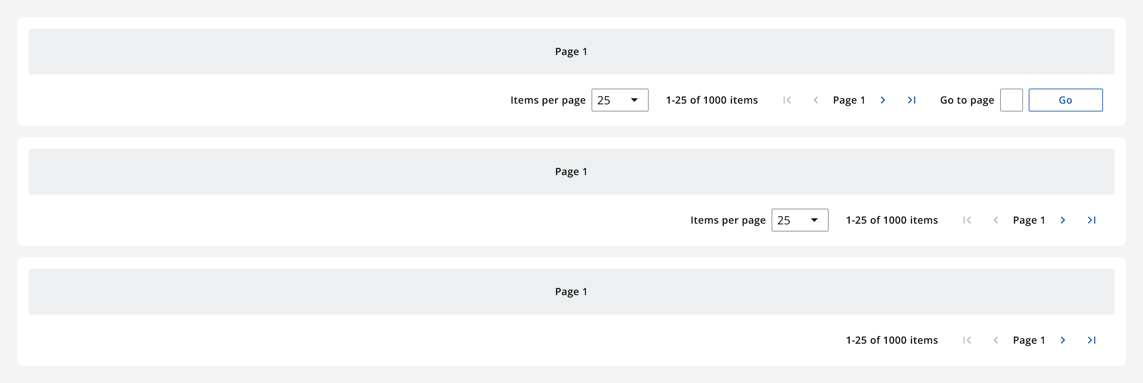Click the previous page arrow in bottom pagination
Screen dimensions: 1143x383
[997, 339]
